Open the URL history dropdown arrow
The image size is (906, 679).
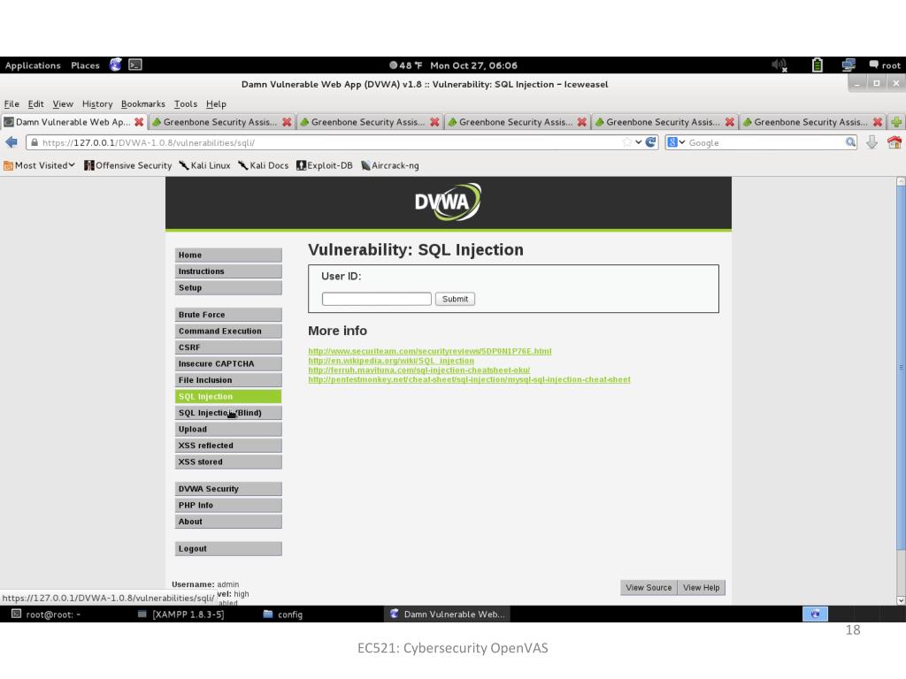[639, 142]
